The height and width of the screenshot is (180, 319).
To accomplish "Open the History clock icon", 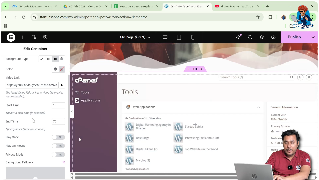I will coord(45,37).
